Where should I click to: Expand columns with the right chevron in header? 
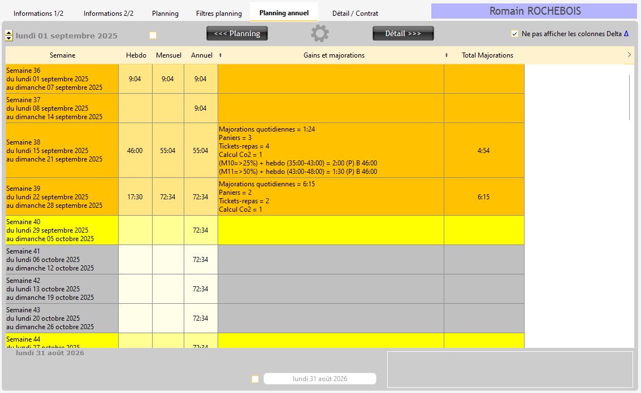[x=629, y=55]
